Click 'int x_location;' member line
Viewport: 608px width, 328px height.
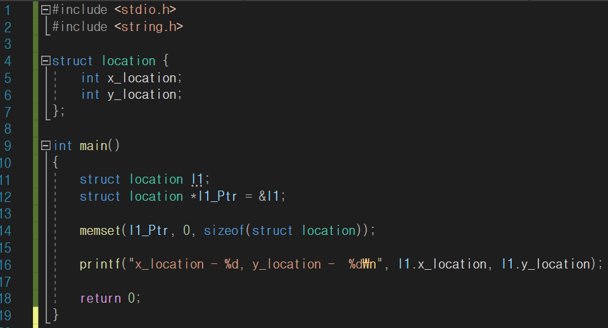point(132,78)
